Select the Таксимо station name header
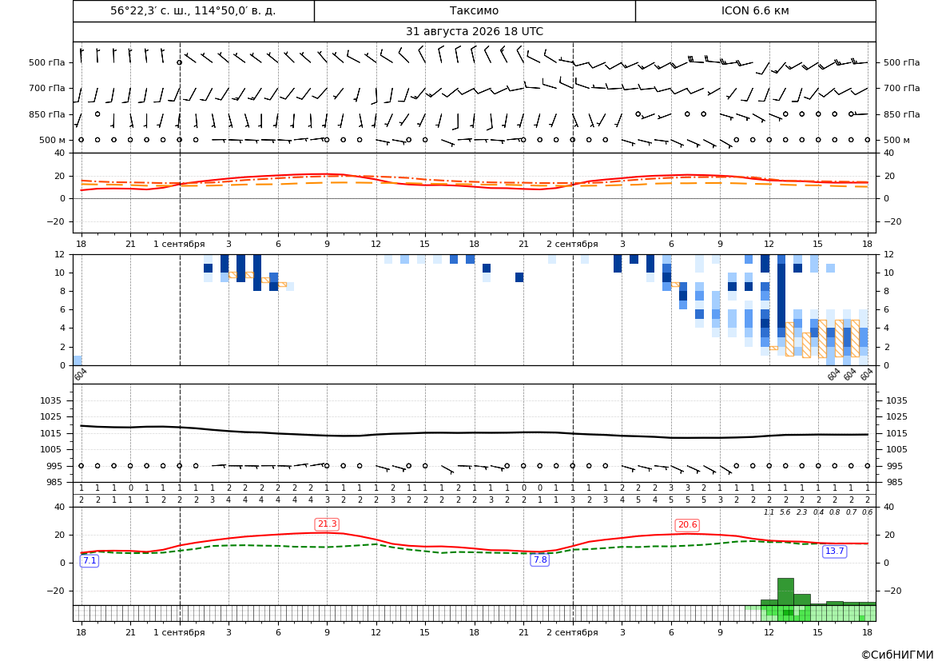Screen dimensions: 934x661 474,10
